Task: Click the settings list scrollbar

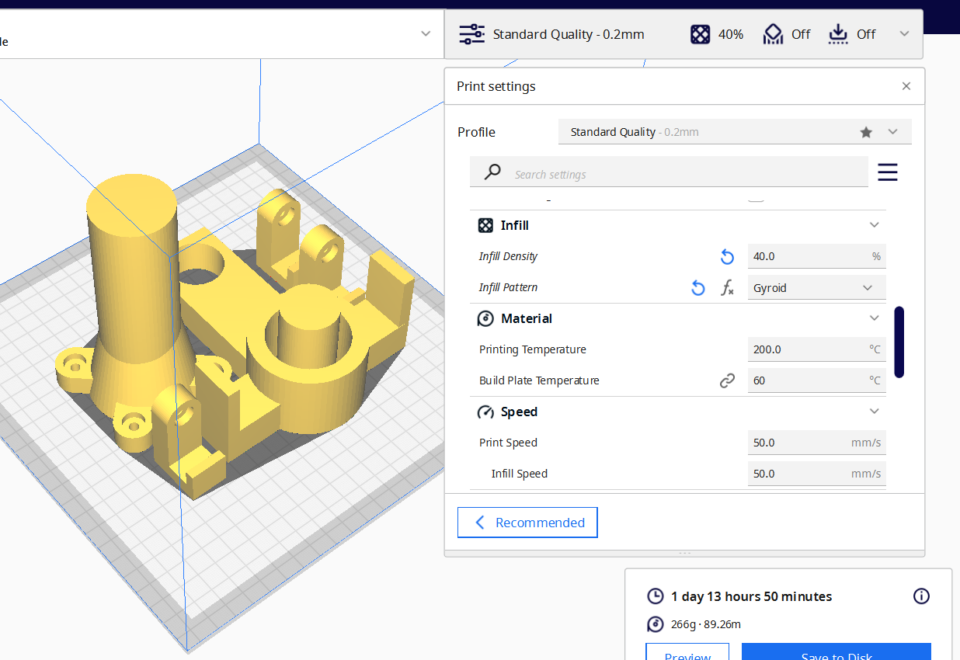Action: click(x=899, y=342)
